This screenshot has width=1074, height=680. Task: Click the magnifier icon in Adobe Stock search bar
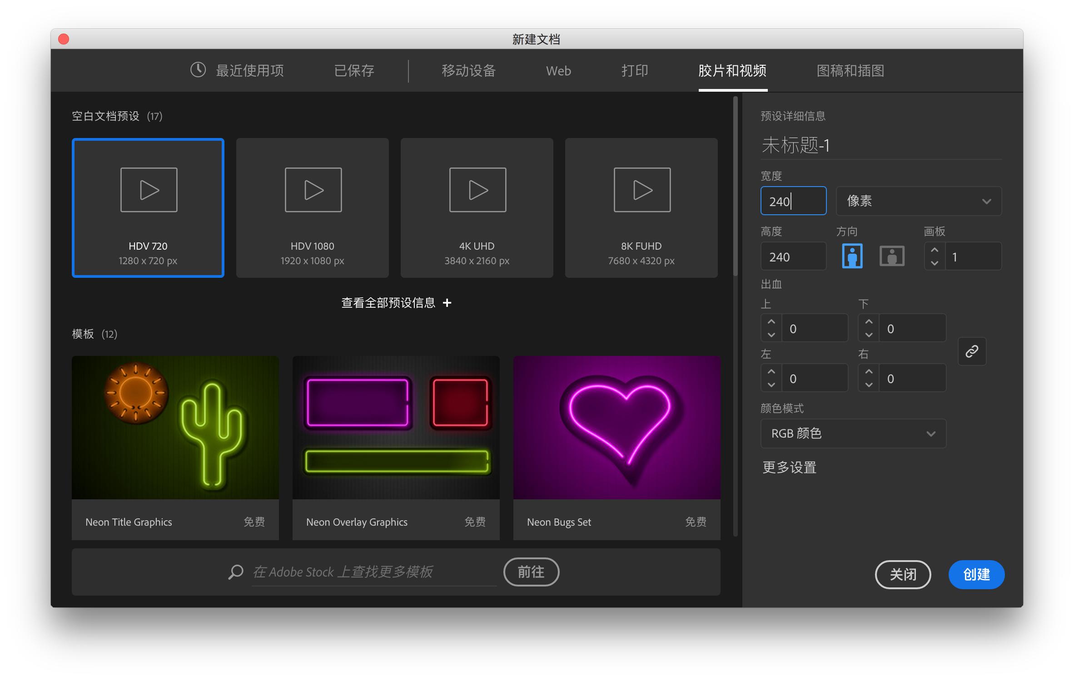click(x=236, y=572)
